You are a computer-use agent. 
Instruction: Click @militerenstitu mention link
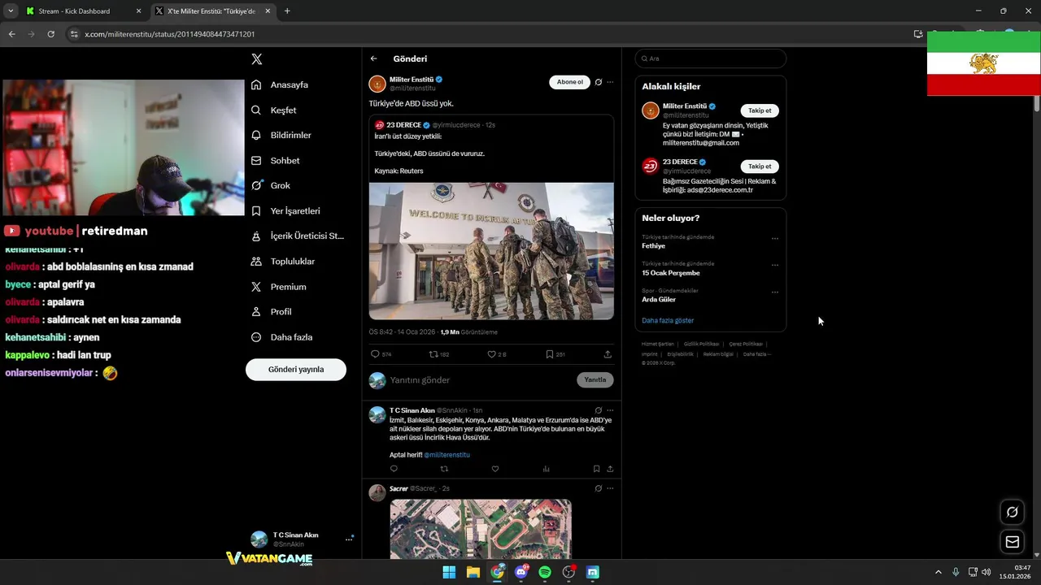coord(446,455)
